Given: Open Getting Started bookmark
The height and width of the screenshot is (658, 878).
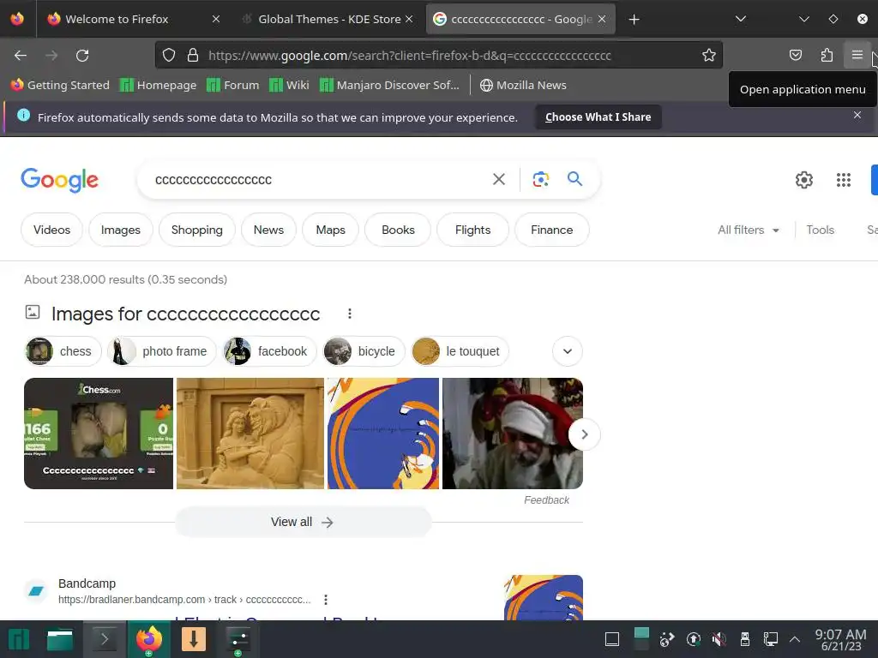Looking at the screenshot, I should [x=61, y=85].
